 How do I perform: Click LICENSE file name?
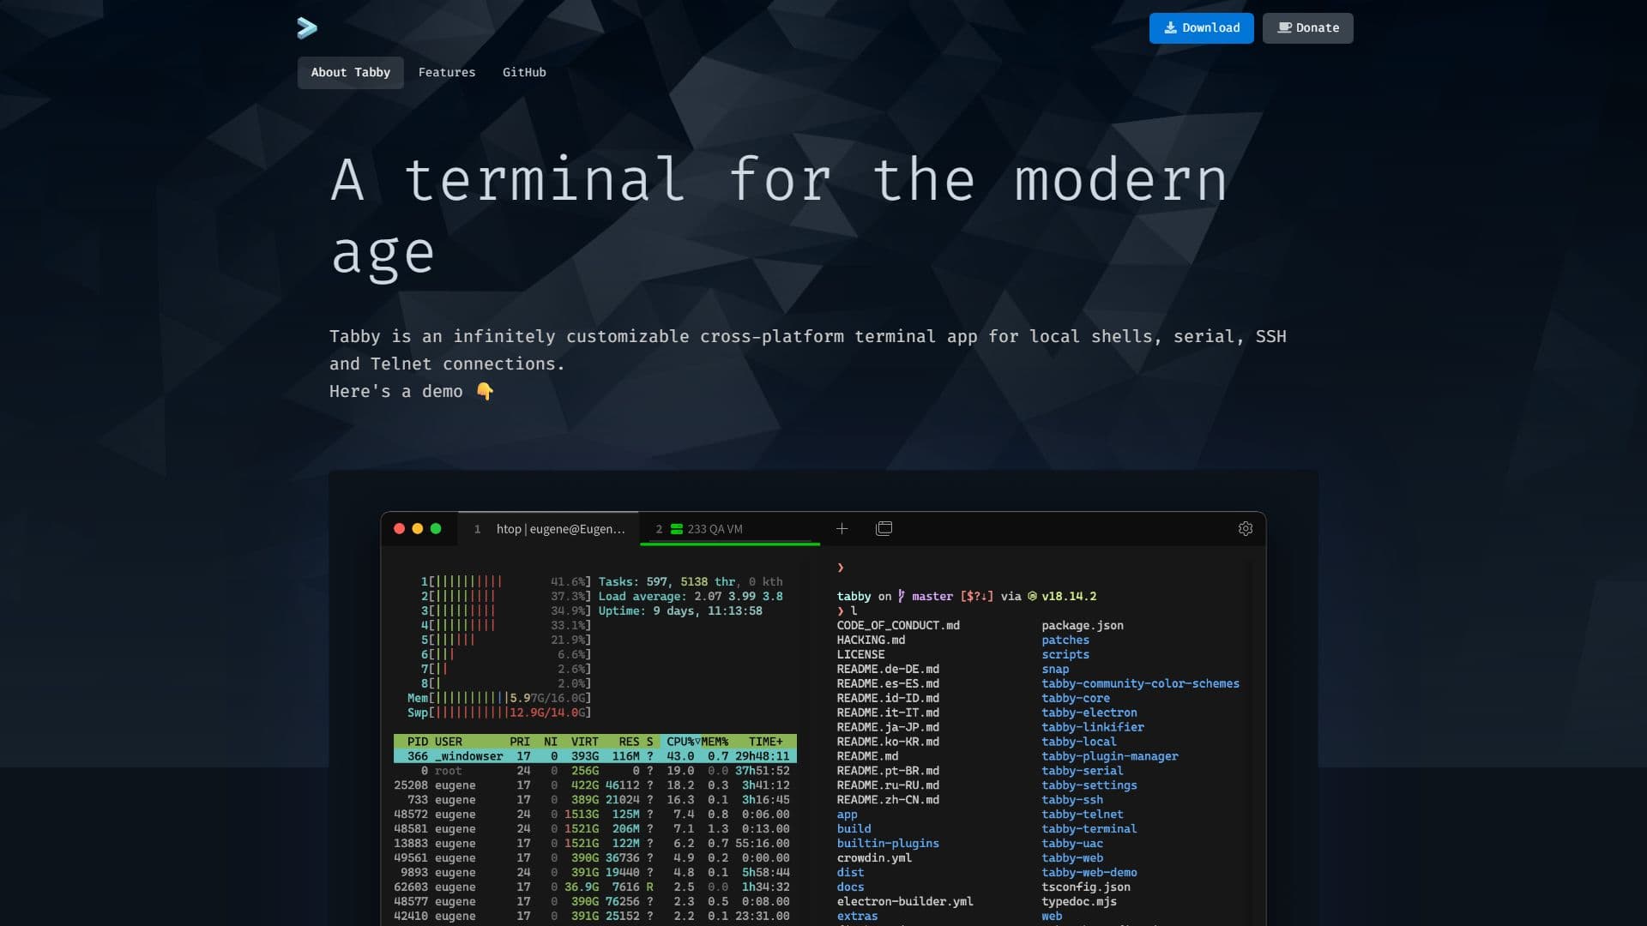tap(860, 654)
